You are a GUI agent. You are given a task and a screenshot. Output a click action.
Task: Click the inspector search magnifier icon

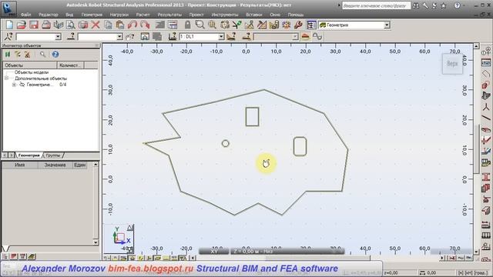coord(43,55)
